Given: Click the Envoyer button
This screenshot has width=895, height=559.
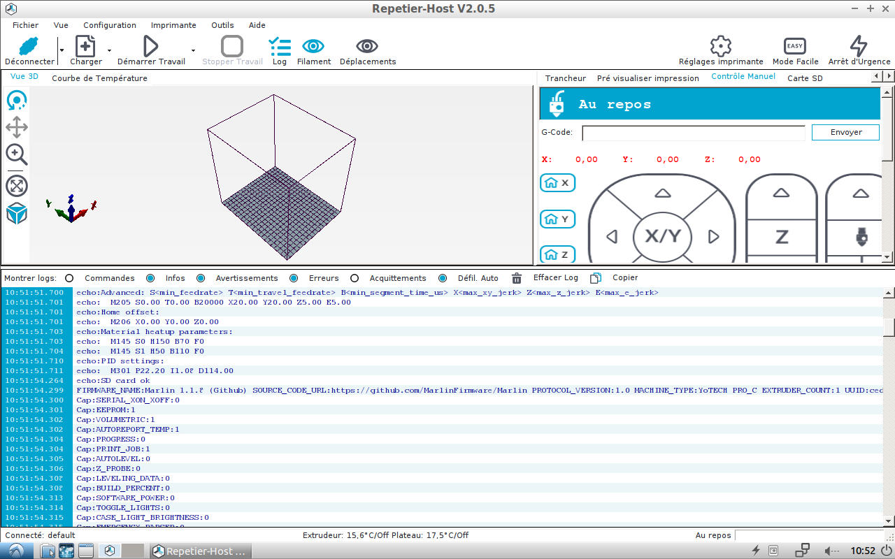Looking at the screenshot, I should point(845,132).
